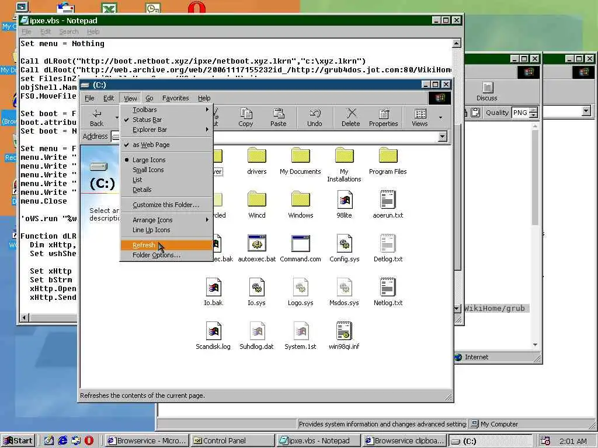Select the Large Icons view

pos(166,160)
